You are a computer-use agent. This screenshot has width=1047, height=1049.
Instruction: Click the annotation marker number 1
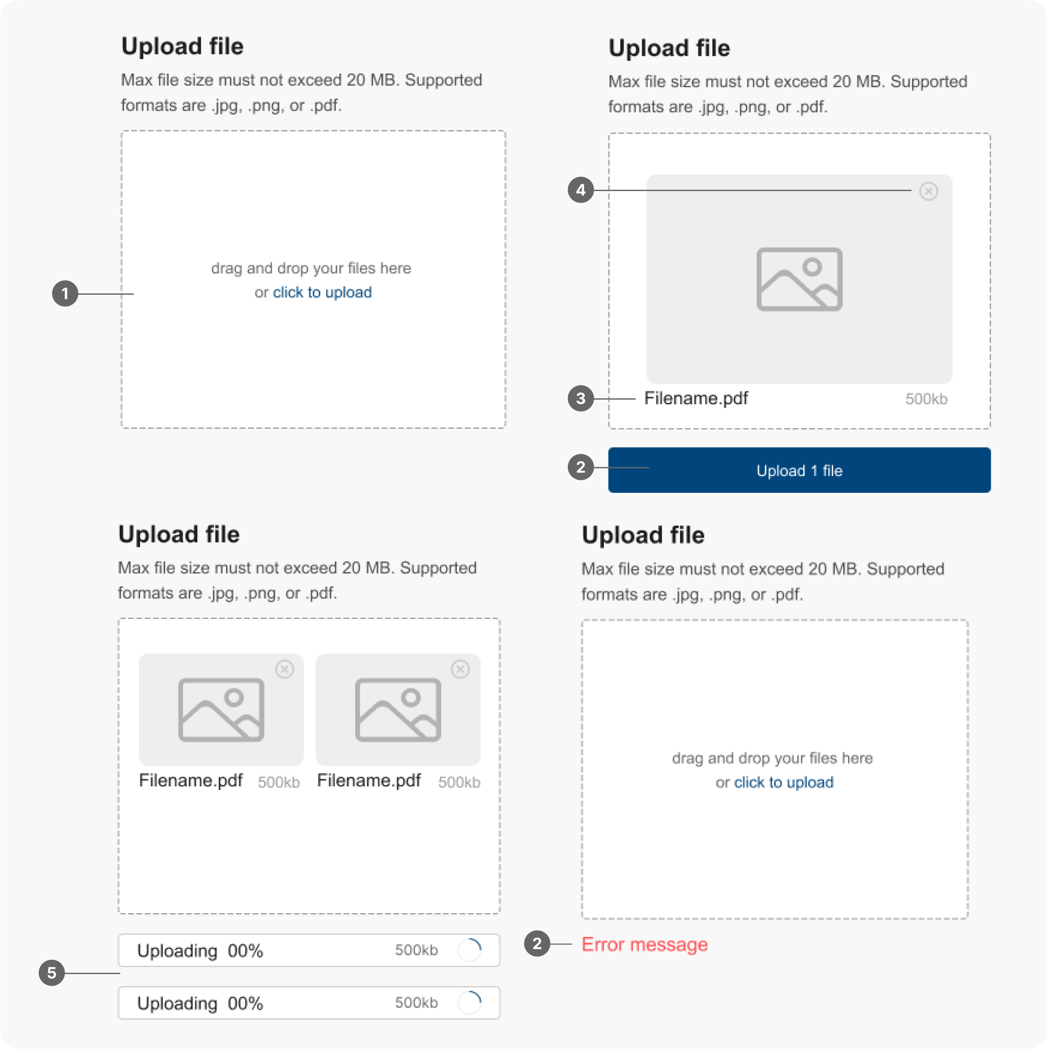[65, 294]
